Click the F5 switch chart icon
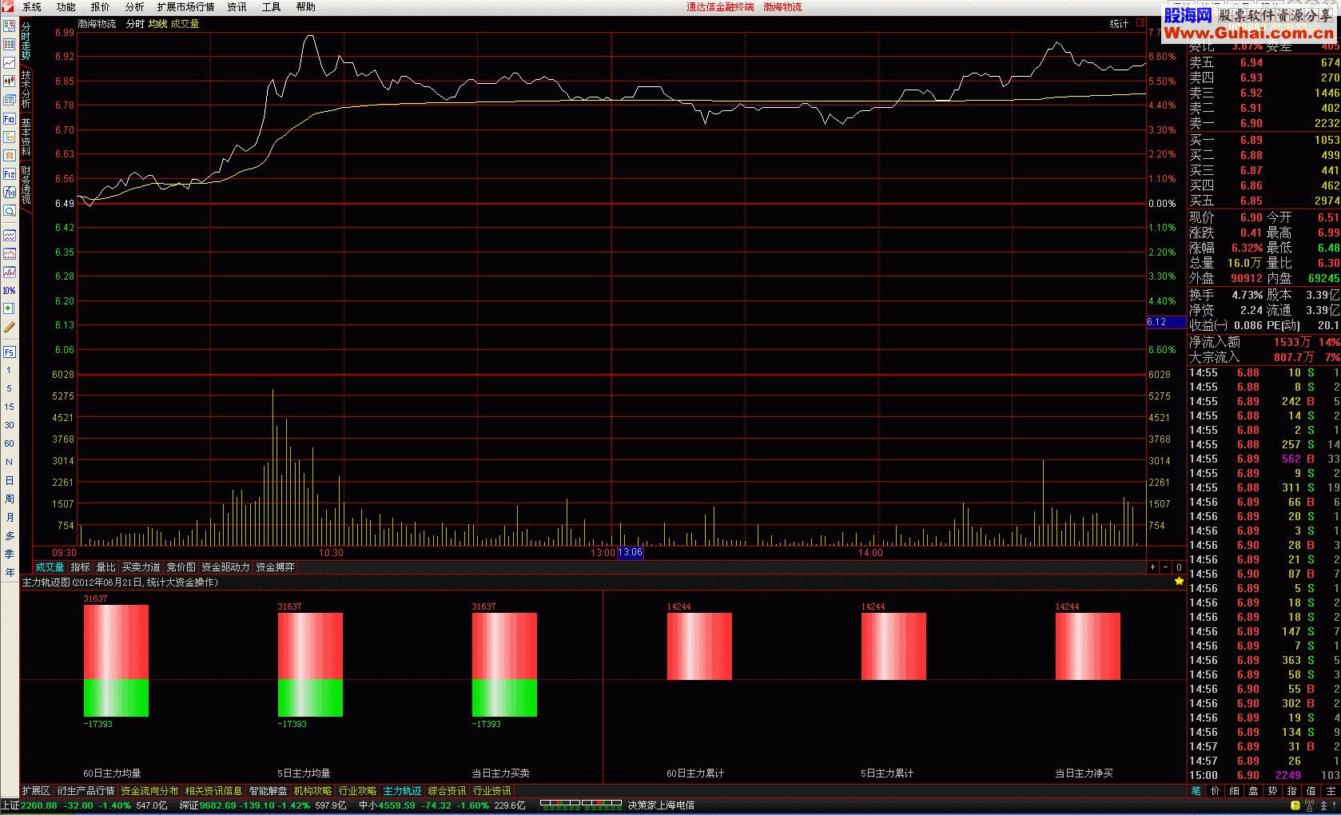 (x=10, y=352)
